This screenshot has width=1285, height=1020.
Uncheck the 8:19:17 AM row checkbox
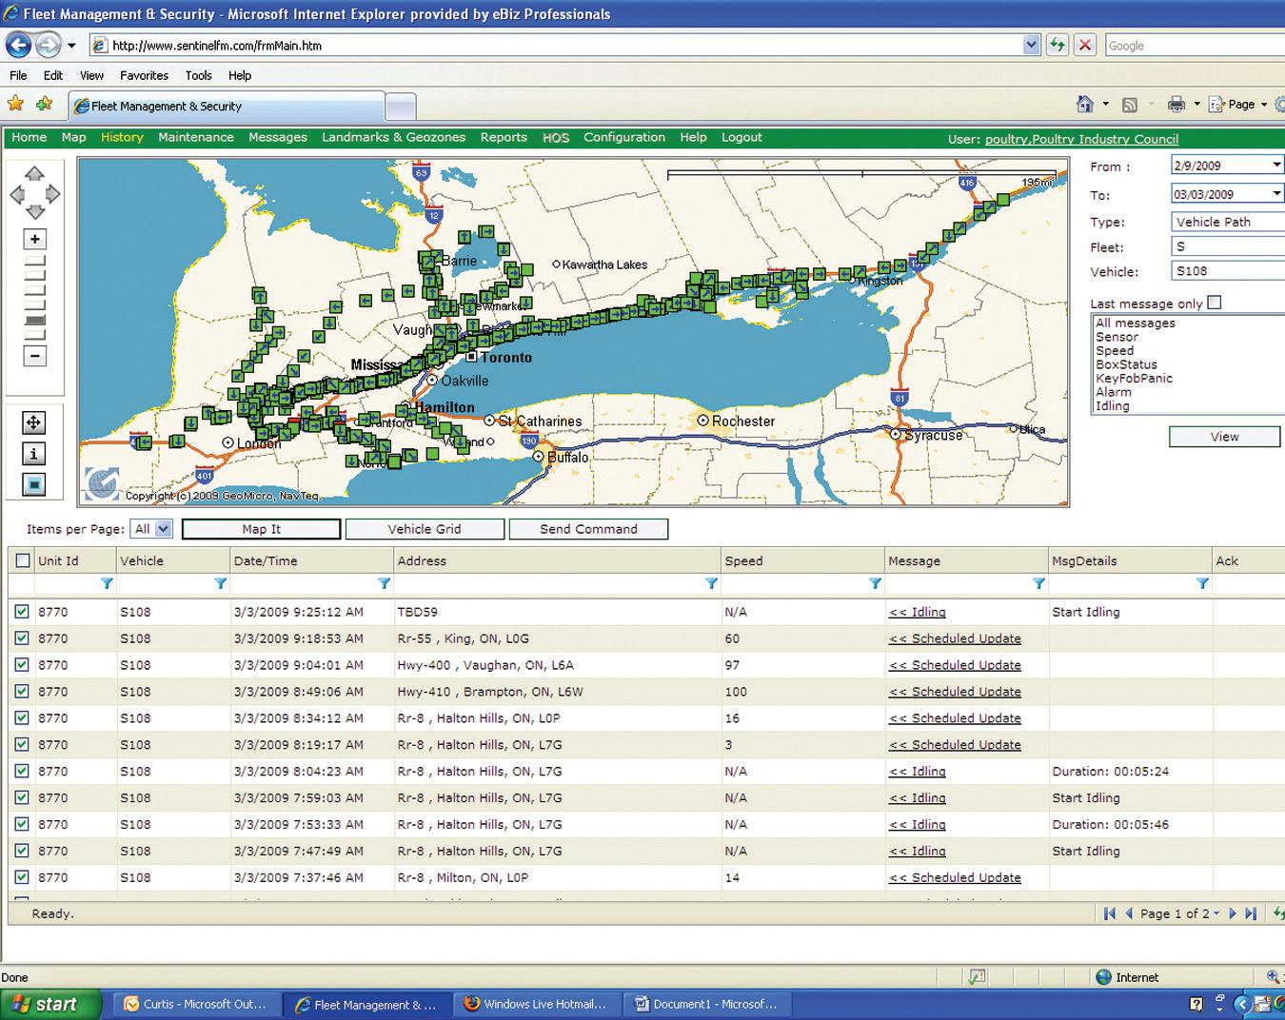[22, 745]
